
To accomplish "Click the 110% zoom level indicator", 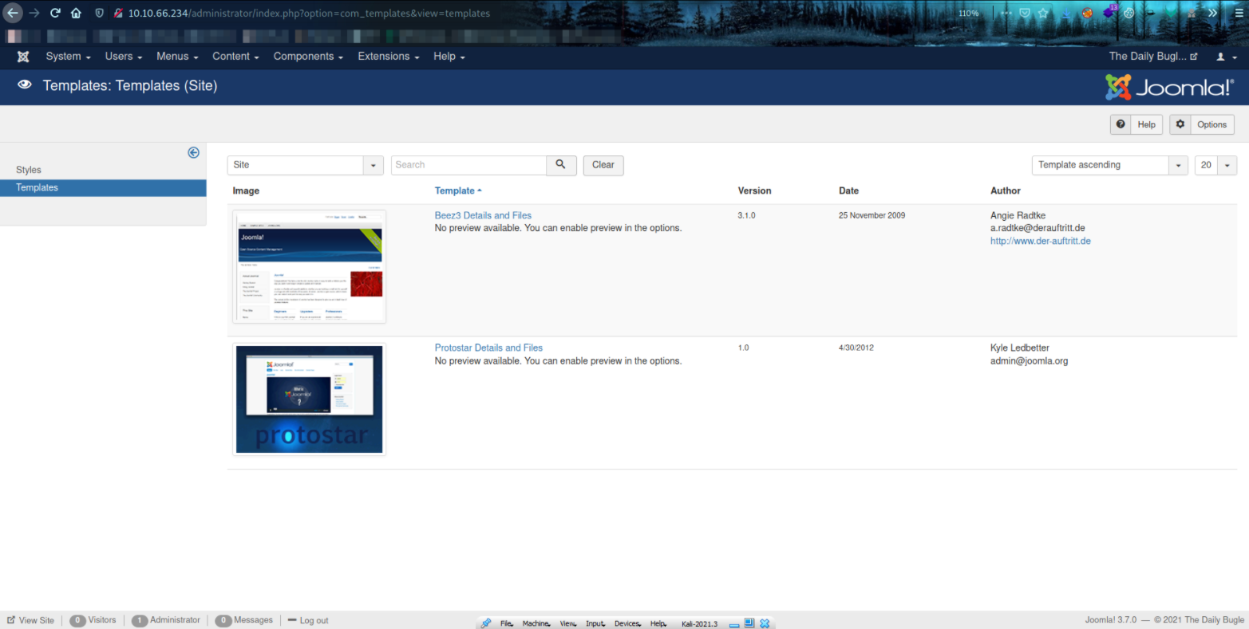I will 968,13.
